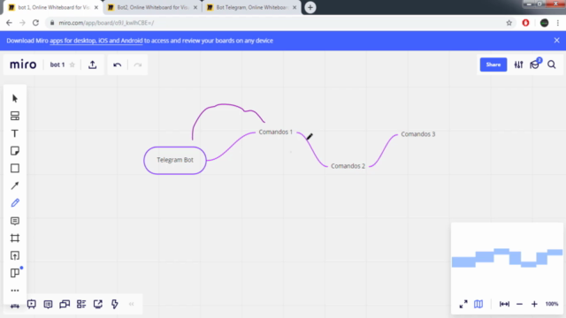Zoom in with the plus button
The image size is (566, 318).
coord(534,304)
